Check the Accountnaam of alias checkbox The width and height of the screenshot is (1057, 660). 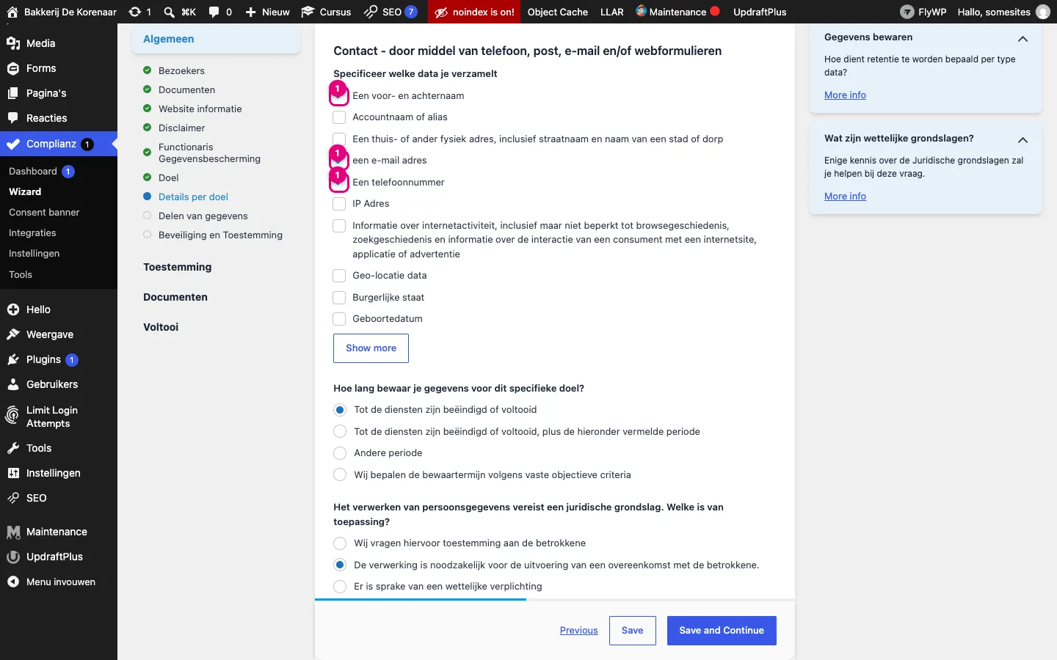click(x=339, y=117)
